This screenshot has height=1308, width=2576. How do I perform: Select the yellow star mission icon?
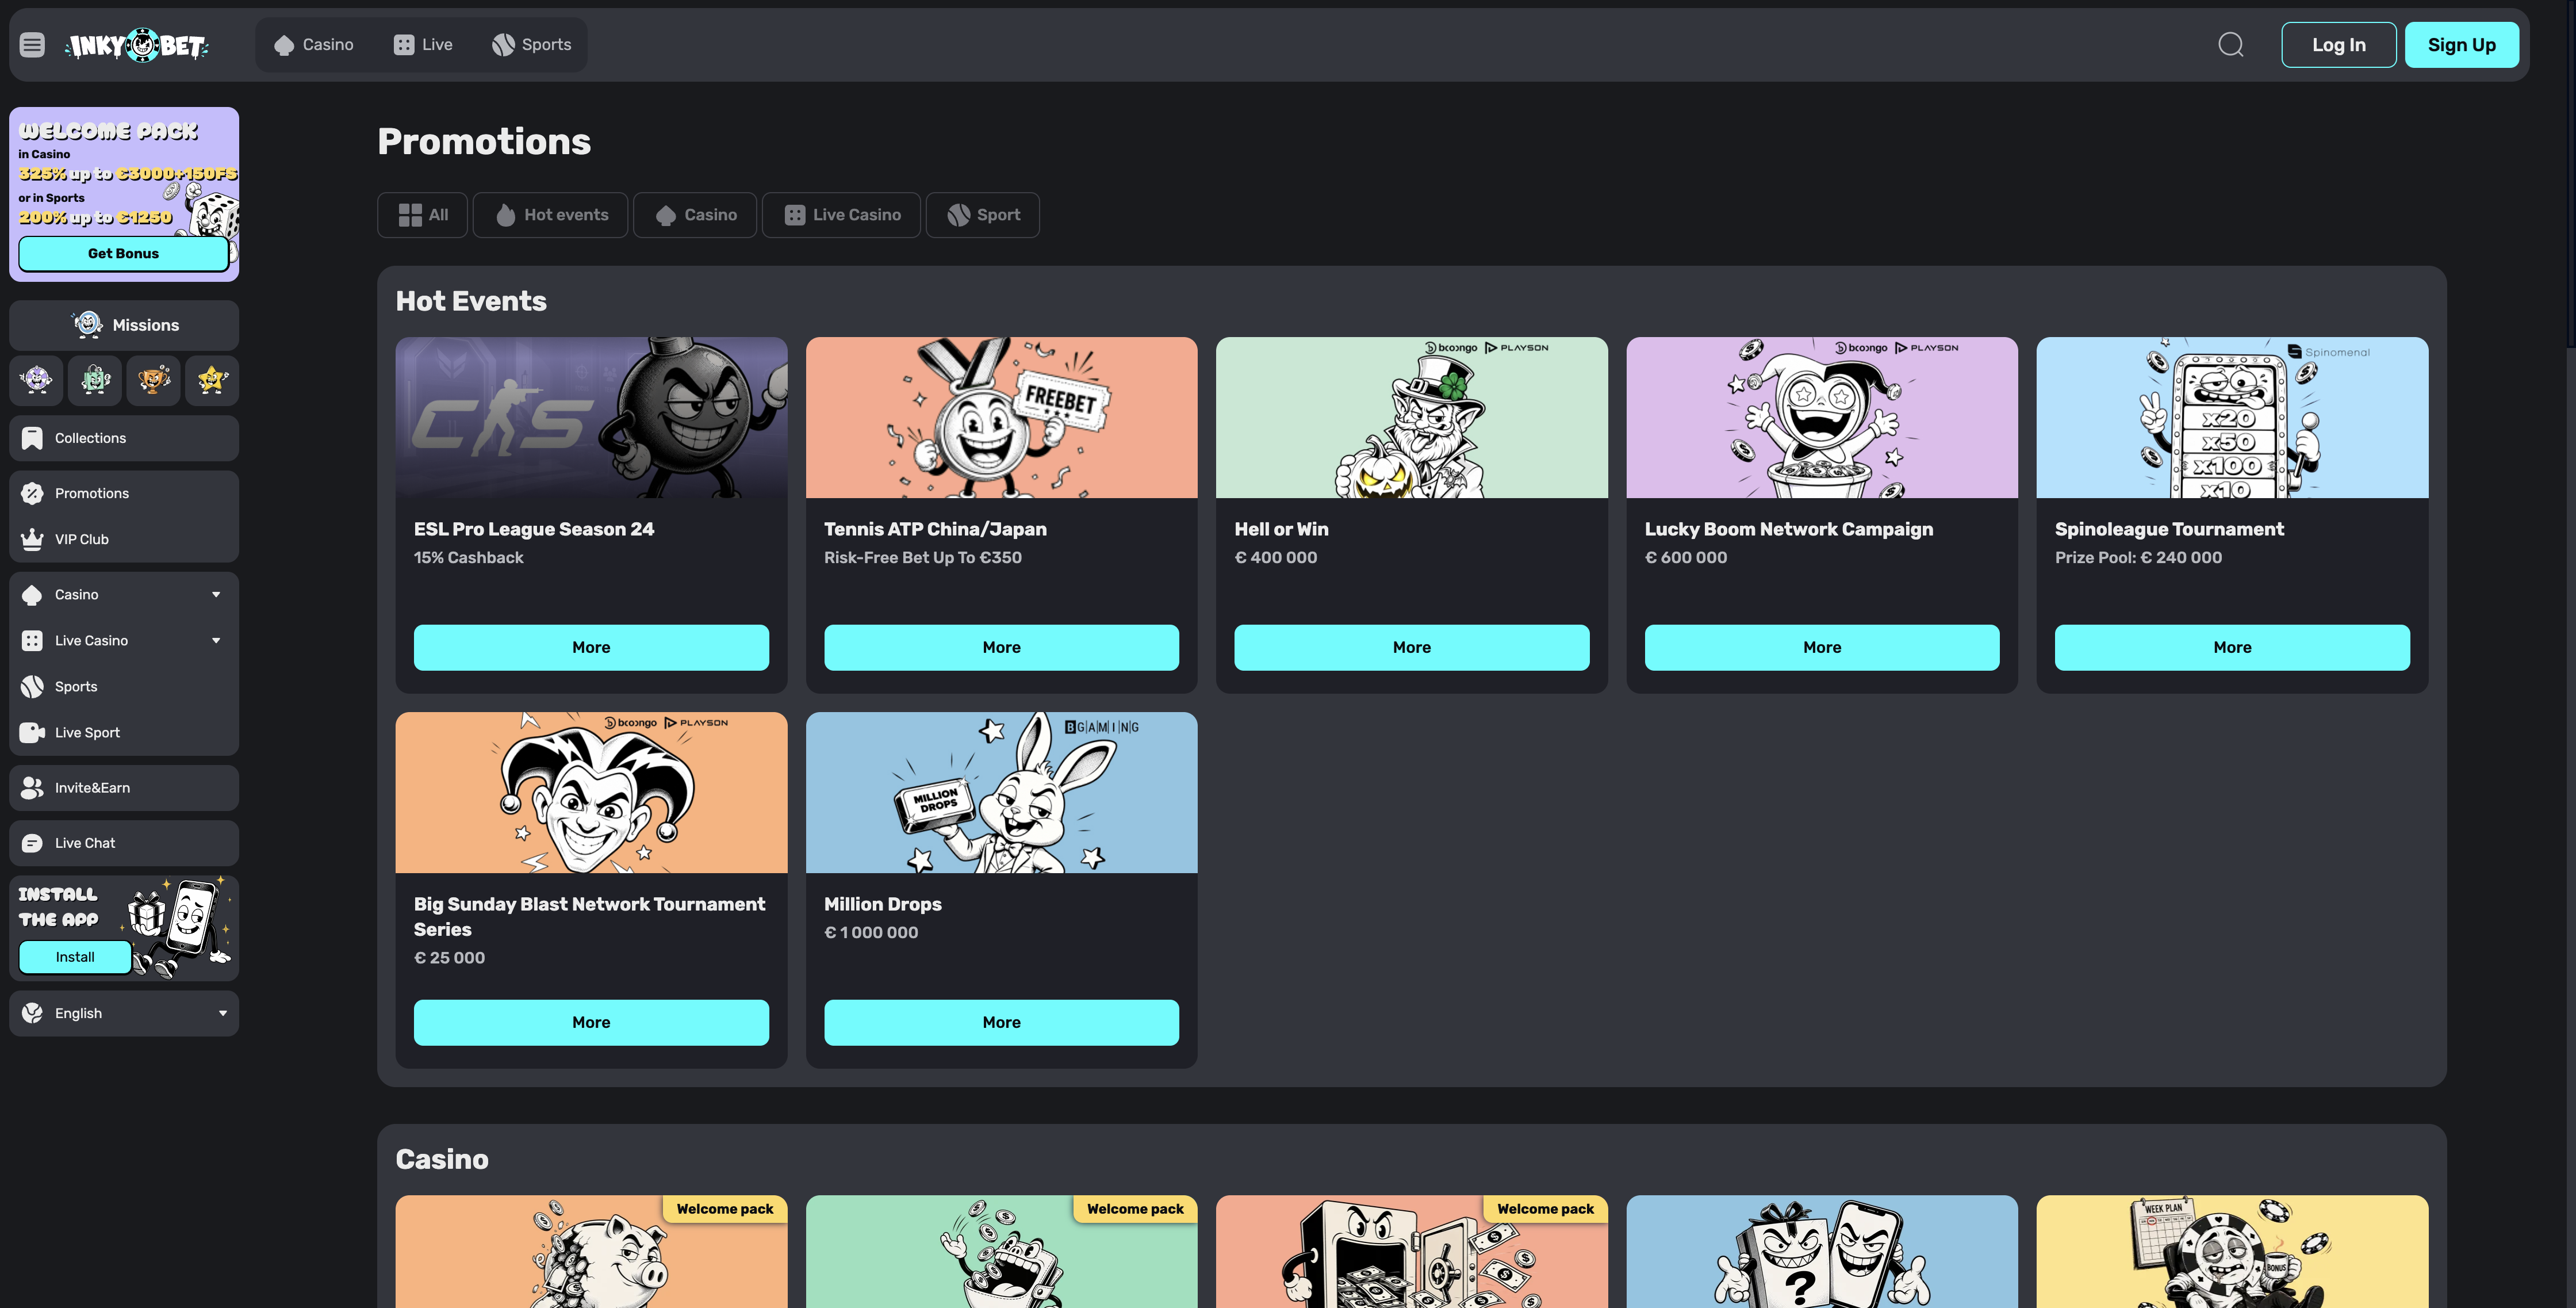[212, 380]
